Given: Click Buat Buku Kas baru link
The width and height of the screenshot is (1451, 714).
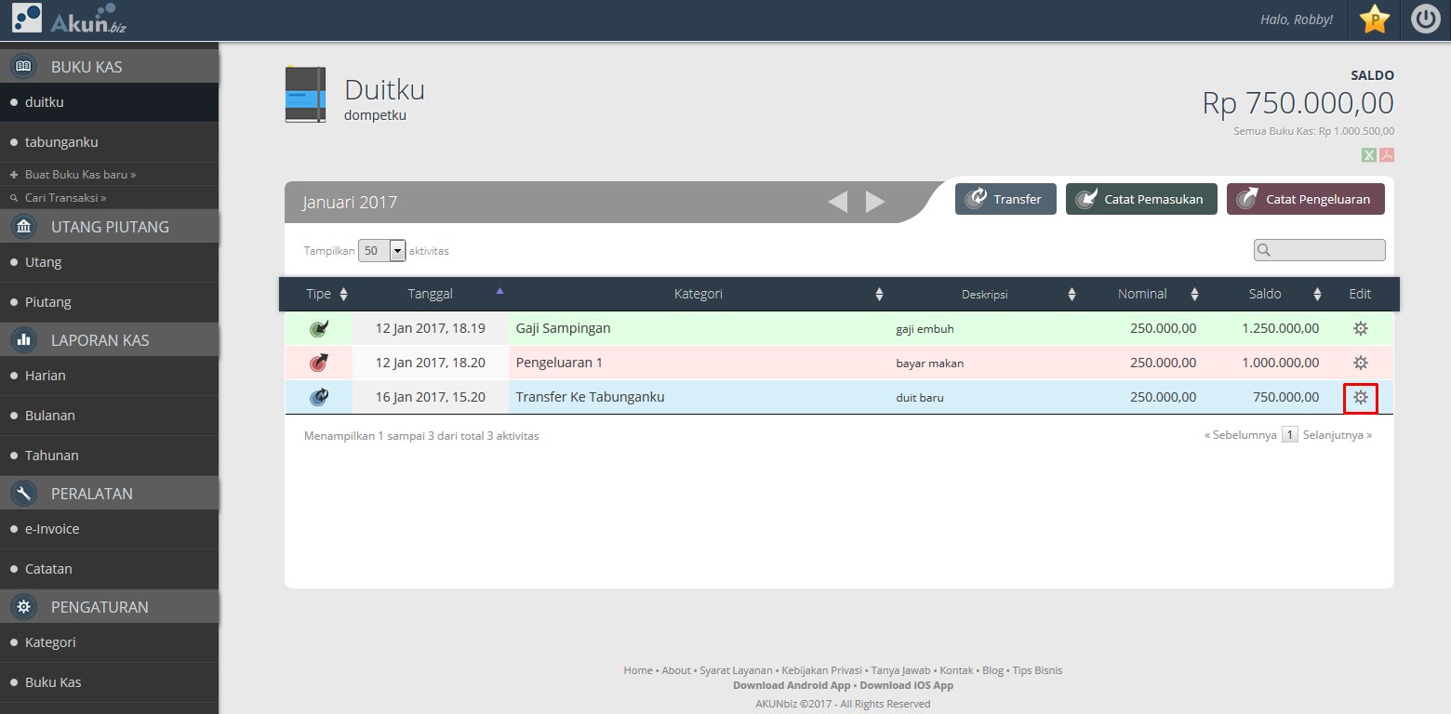Looking at the screenshot, I should pos(80,175).
